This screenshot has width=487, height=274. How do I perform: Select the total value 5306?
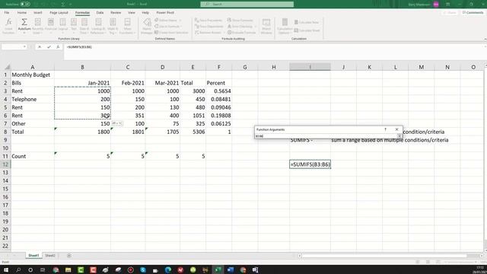pyautogui.click(x=193, y=132)
